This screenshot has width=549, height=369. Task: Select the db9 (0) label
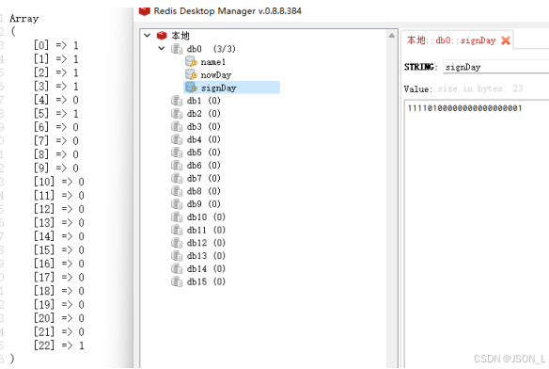click(x=203, y=204)
